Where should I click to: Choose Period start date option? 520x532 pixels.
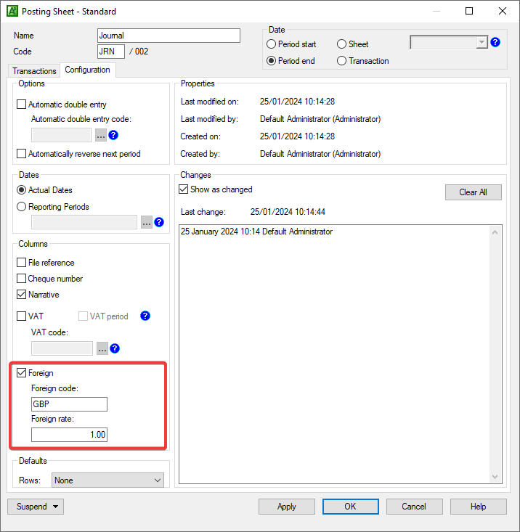(271, 44)
